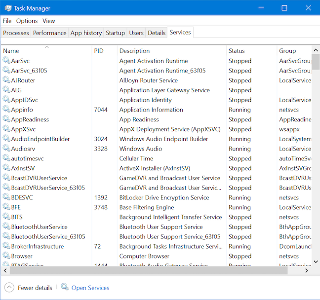Open the View menu
This screenshot has height=300, width=320.
pos(48,21)
